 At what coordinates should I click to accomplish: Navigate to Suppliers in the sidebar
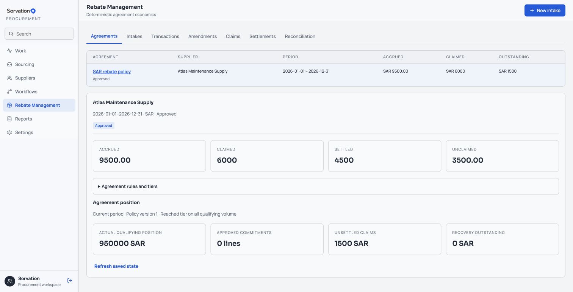(39, 78)
